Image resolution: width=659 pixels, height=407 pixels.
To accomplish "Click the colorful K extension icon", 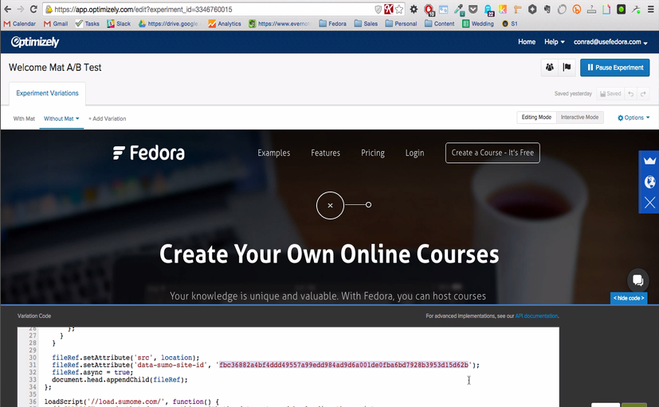I will 503,10.
